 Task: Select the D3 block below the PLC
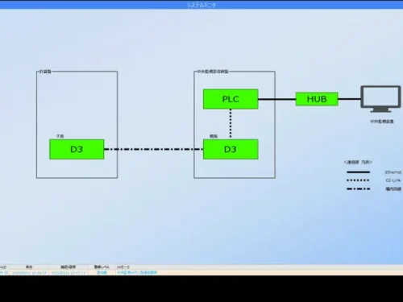point(231,149)
